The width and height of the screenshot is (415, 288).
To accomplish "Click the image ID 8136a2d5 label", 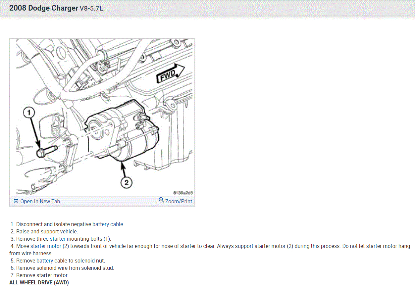I will click(183, 192).
